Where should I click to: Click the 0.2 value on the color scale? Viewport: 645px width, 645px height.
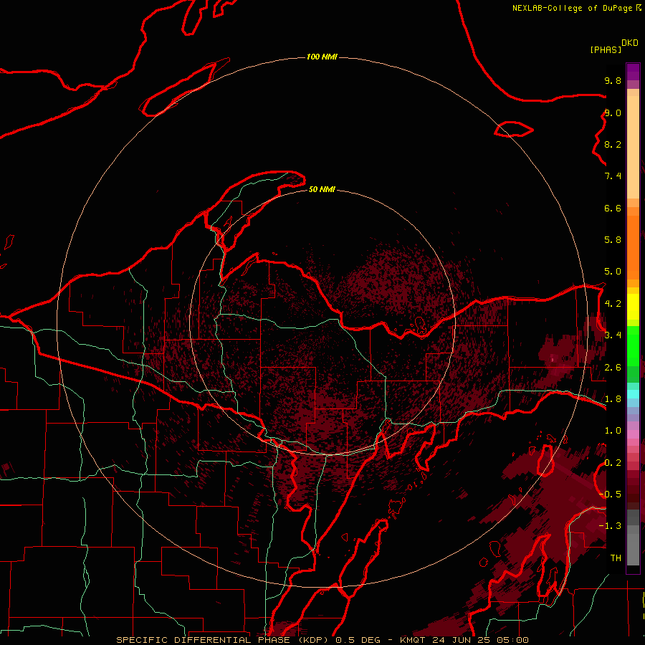point(613,463)
